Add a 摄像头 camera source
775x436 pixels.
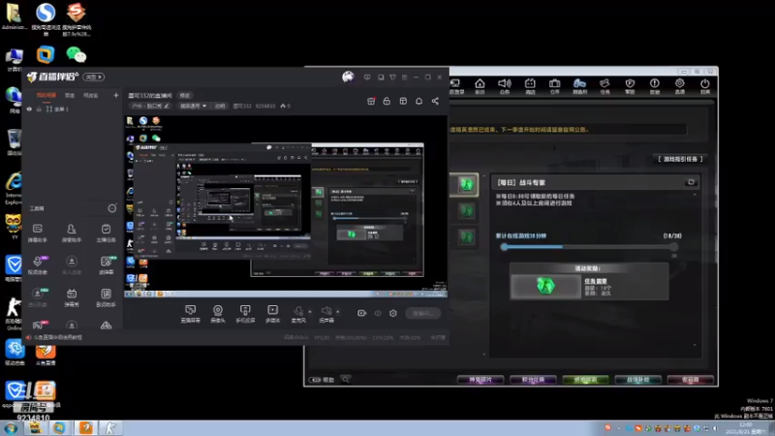[217, 313]
